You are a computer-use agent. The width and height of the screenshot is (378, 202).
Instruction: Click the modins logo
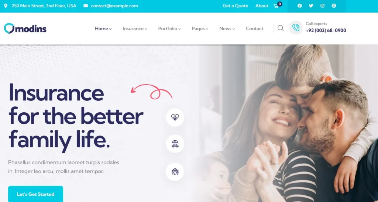[x=25, y=28]
